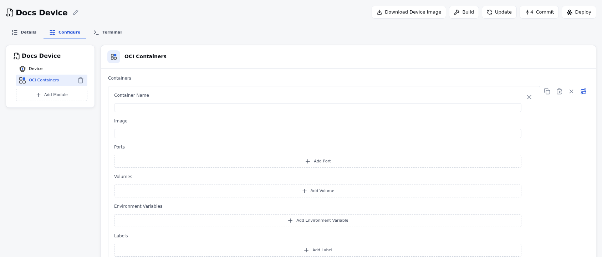Click Add Environment Variable
The image size is (602, 257).
pyautogui.click(x=318, y=221)
